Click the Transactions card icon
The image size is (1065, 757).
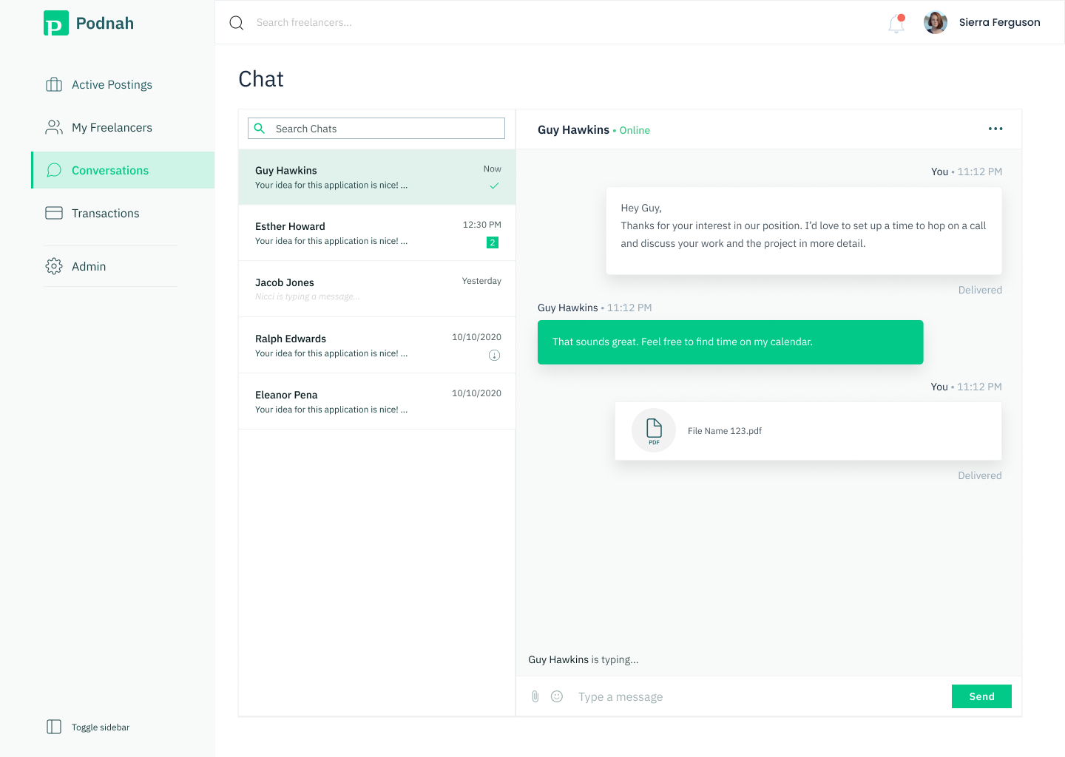point(54,213)
